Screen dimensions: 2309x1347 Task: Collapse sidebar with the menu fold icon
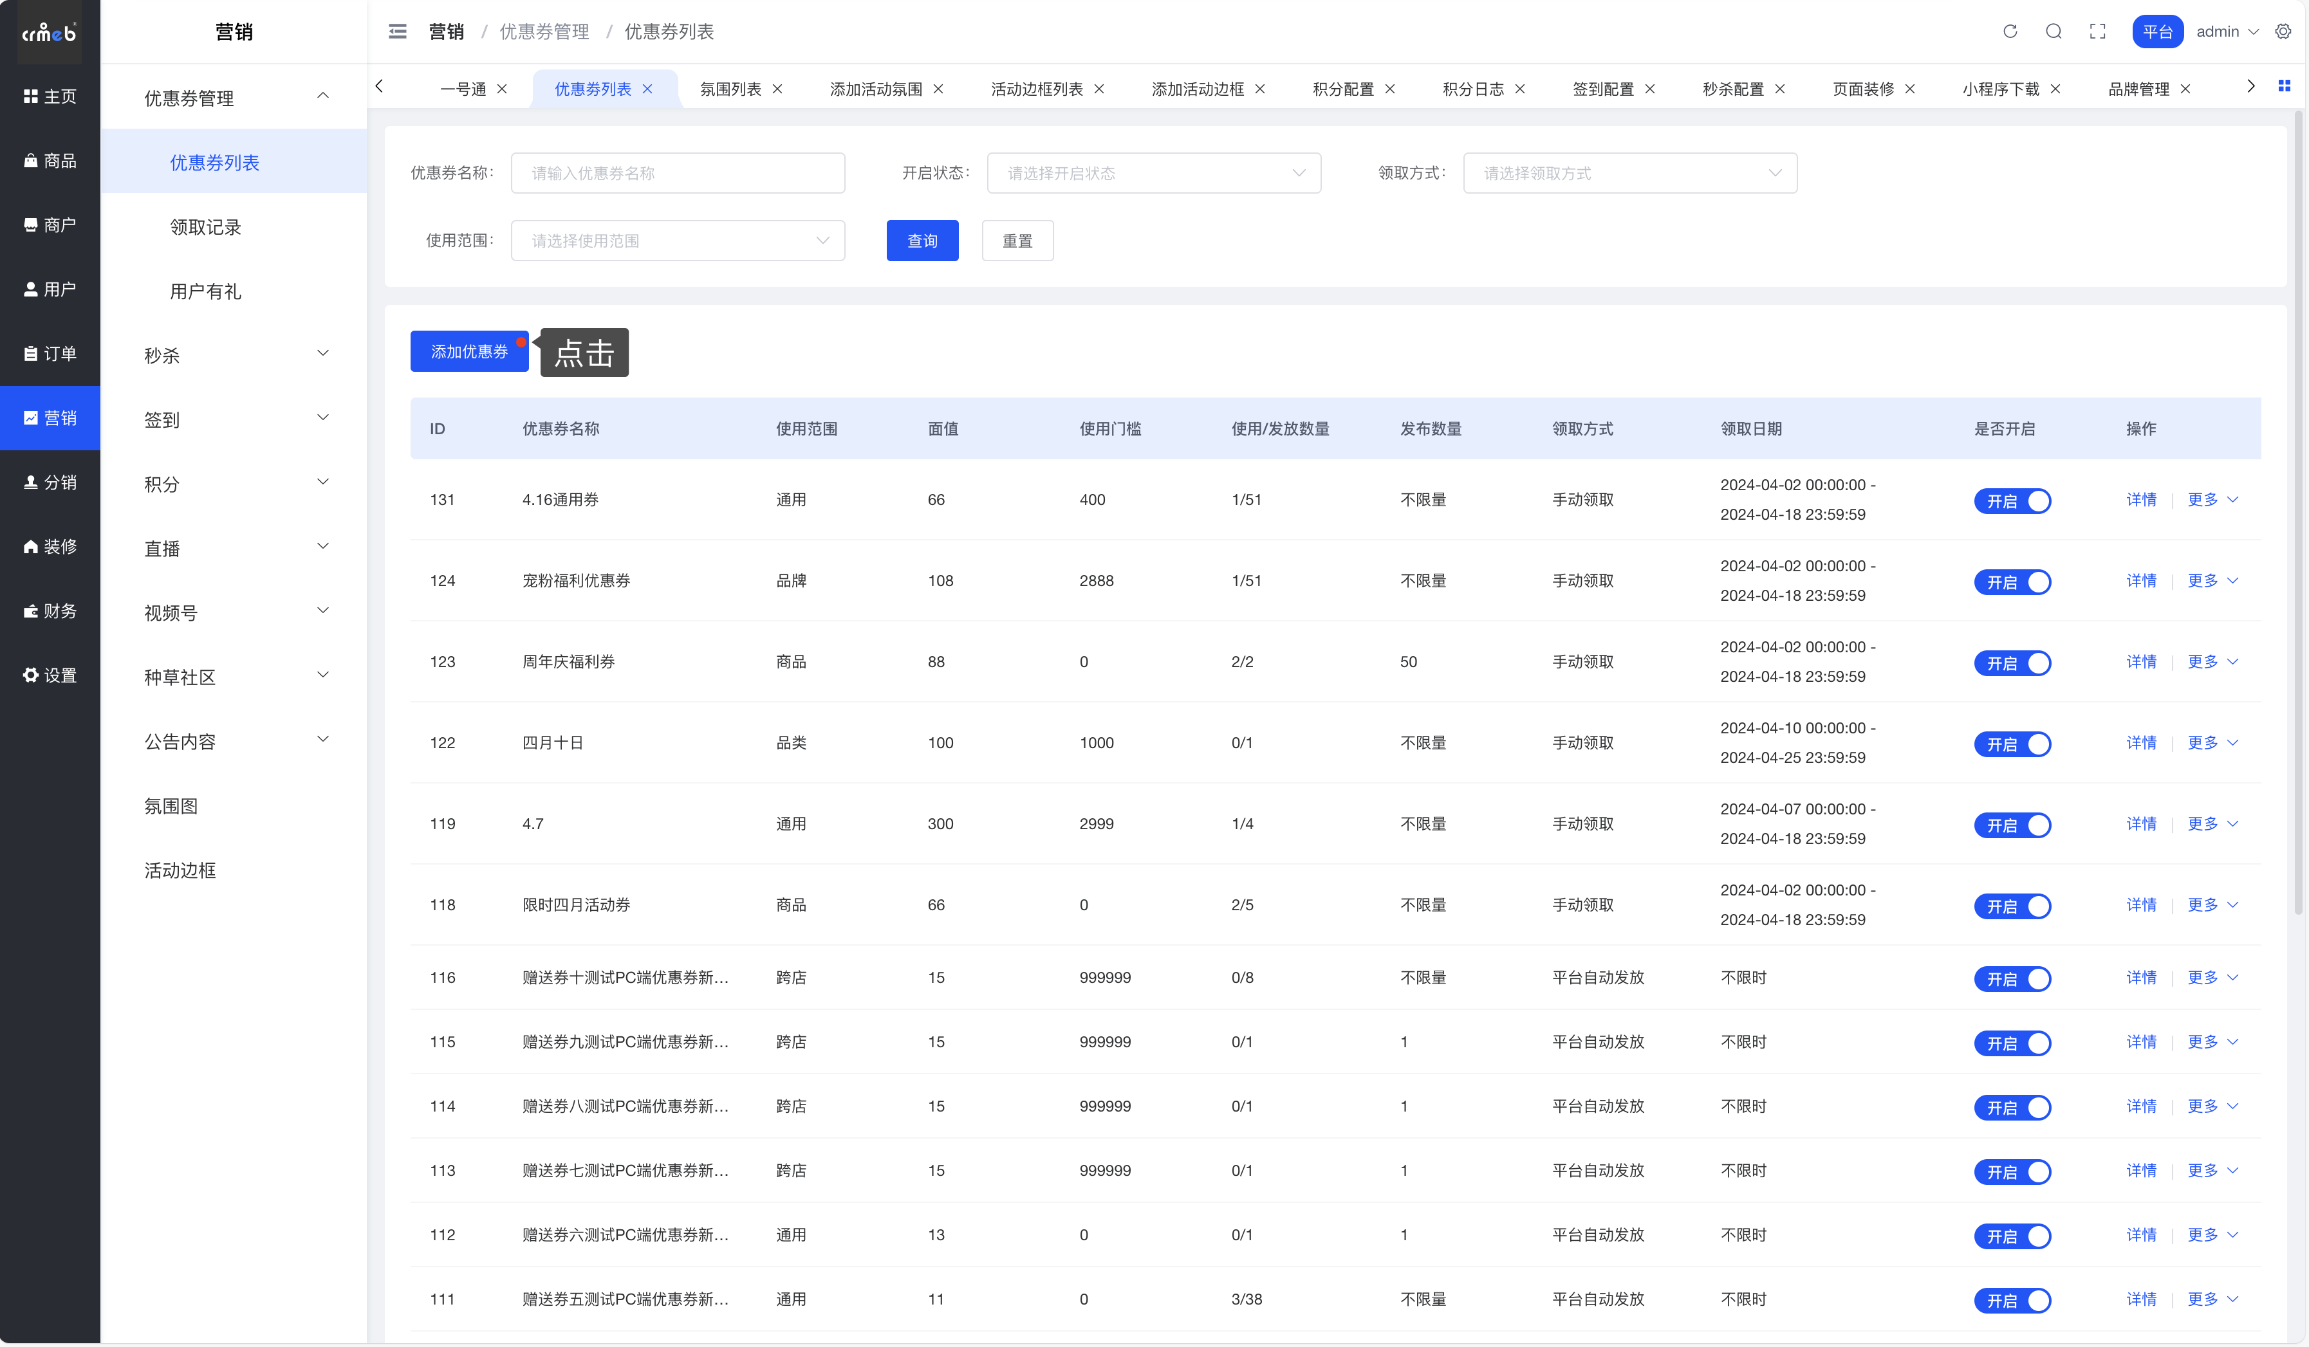(x=398, y=31)
